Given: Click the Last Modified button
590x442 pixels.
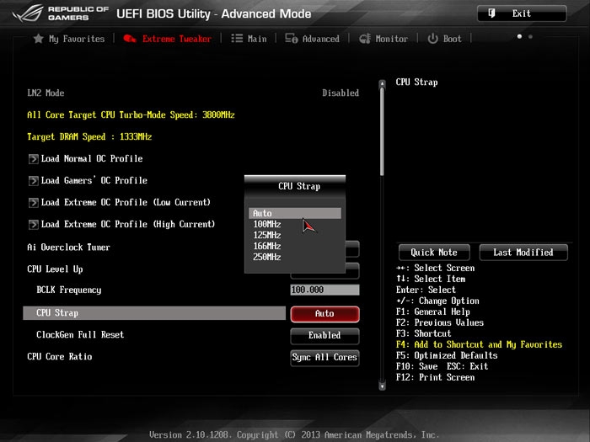Looking at the screenshot, I should point(523,253).
